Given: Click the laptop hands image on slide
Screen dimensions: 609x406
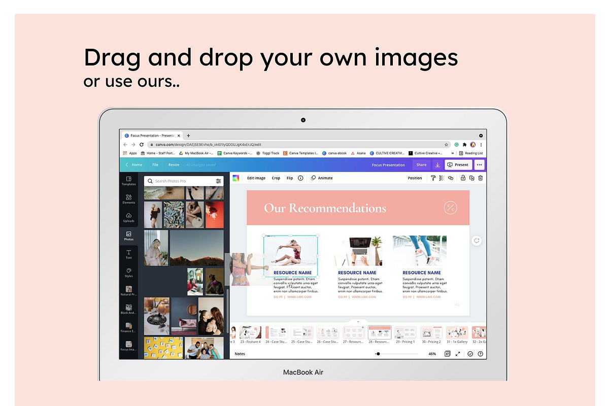Looking at the screenshot, I should point(358,251).
